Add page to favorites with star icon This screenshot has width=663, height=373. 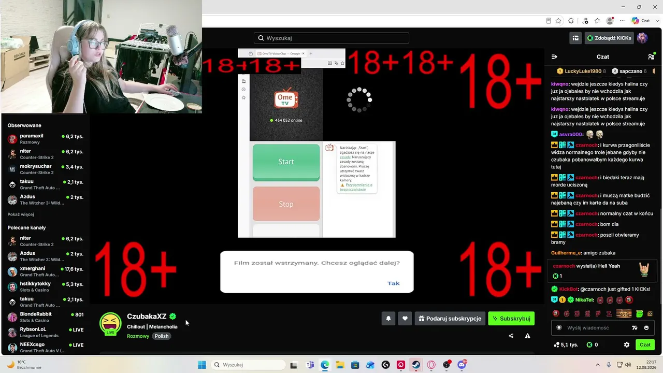pyautogui.click(x=558, y=21)
